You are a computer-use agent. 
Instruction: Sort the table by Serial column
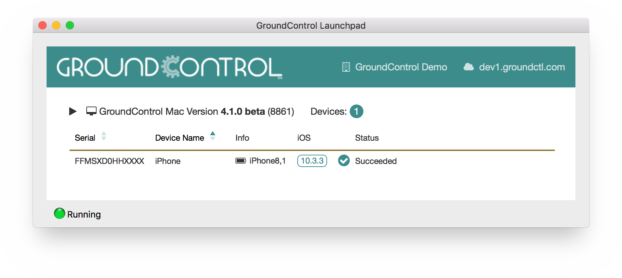click(91, 138)
